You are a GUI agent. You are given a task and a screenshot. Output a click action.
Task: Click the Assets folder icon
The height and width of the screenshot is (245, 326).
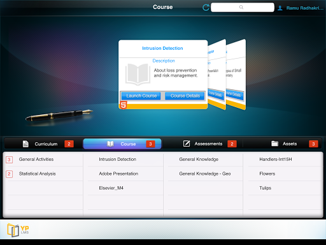click(274, 144)
